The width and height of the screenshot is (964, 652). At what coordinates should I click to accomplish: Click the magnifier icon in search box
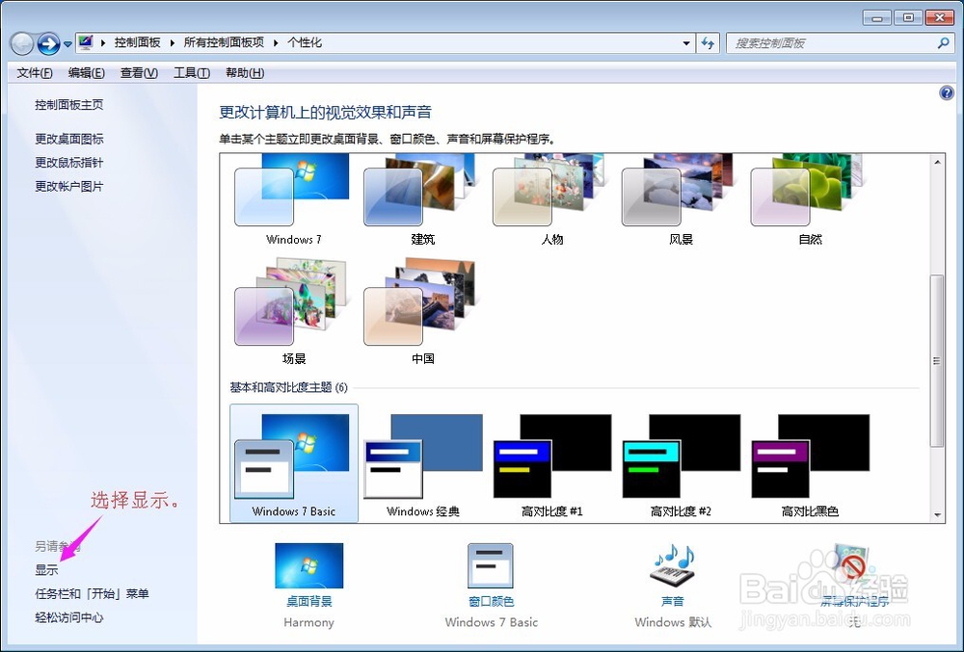tap(941, 42)
